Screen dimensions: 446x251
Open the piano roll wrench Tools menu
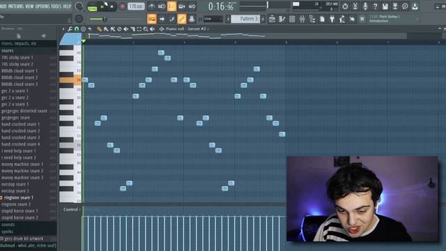70,29
